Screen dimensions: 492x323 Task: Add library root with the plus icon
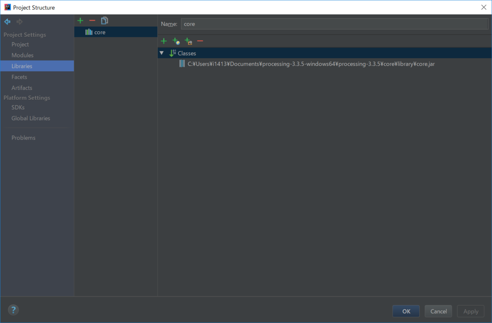[x=163, y=41]
